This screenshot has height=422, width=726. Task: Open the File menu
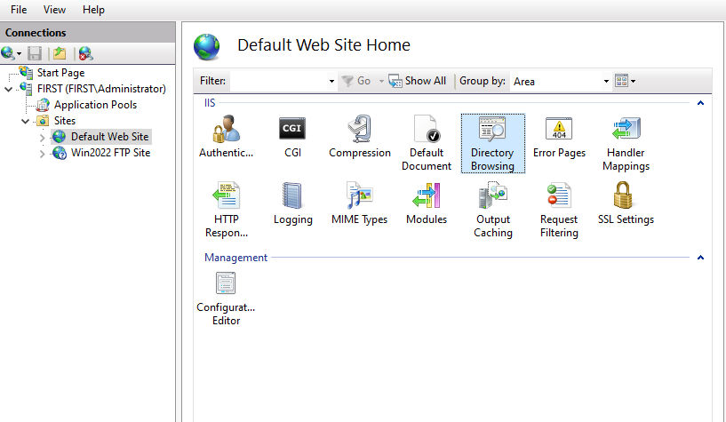pyautogui.click(x=19, y=9)
